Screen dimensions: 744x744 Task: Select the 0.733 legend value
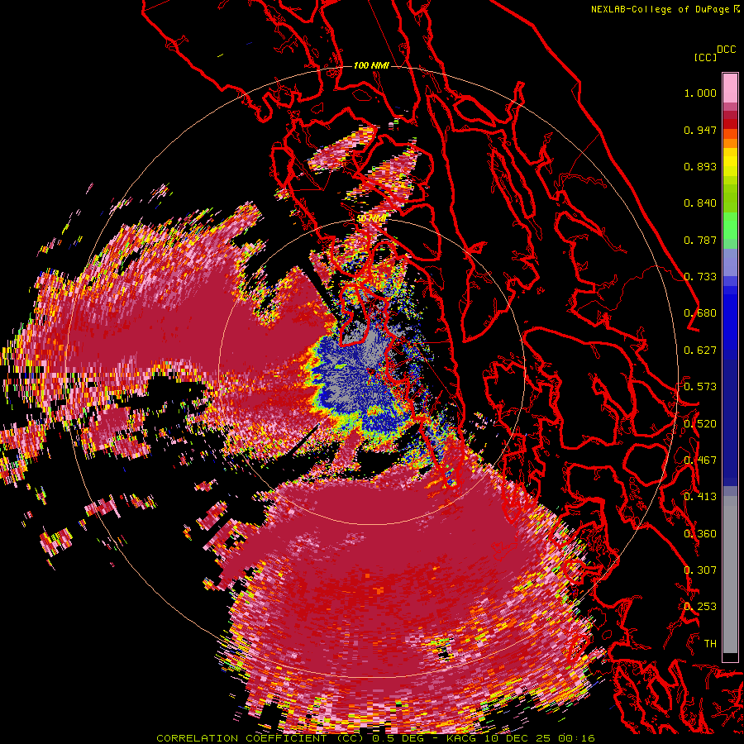700,277
